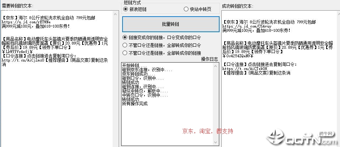The width and height of the screenshot is (340, 147).
Task: Click the QQTN logo watermark icon
Action: tap(276, 136)
